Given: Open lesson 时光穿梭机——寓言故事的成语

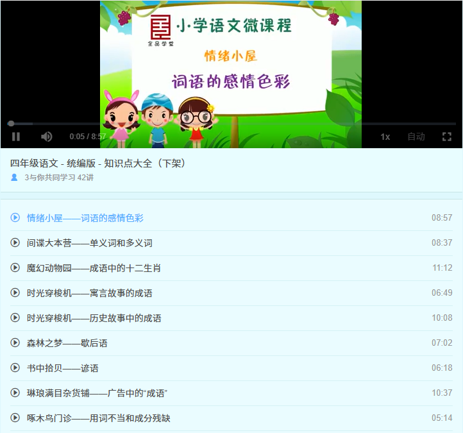Looking at the screenshot, I should coord(89,293).
